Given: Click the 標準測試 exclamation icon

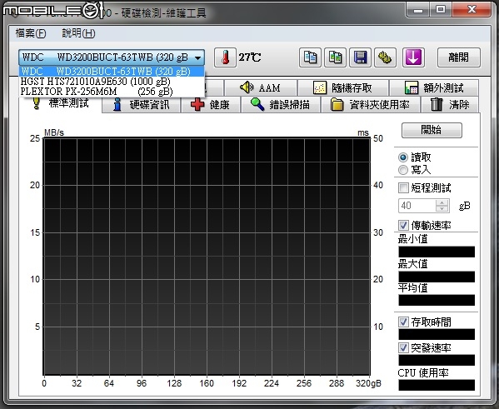Looking at the screenshot, I should [37, 103].
